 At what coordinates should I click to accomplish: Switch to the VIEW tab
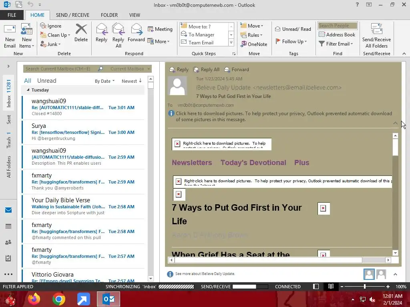(135, 15)
